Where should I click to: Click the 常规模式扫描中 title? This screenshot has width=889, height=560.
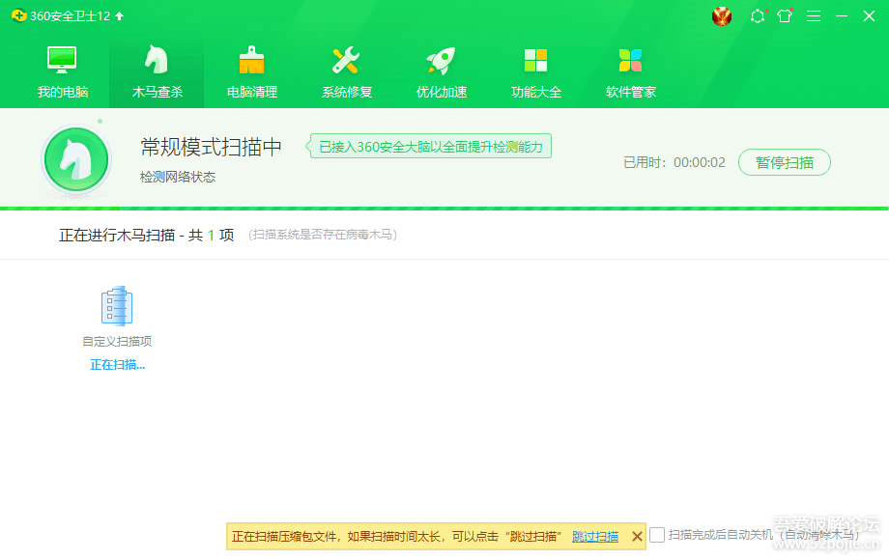coord(211,147)
